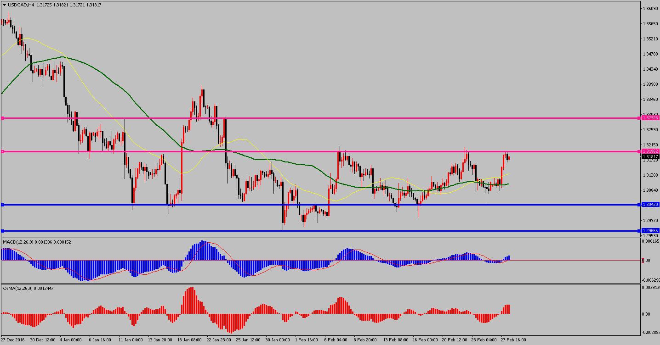Image resolution: width=660 pixels, height=345 pixels.
Task: Select right handle of the 1.30420 line
Action: (x=639, y=205)
